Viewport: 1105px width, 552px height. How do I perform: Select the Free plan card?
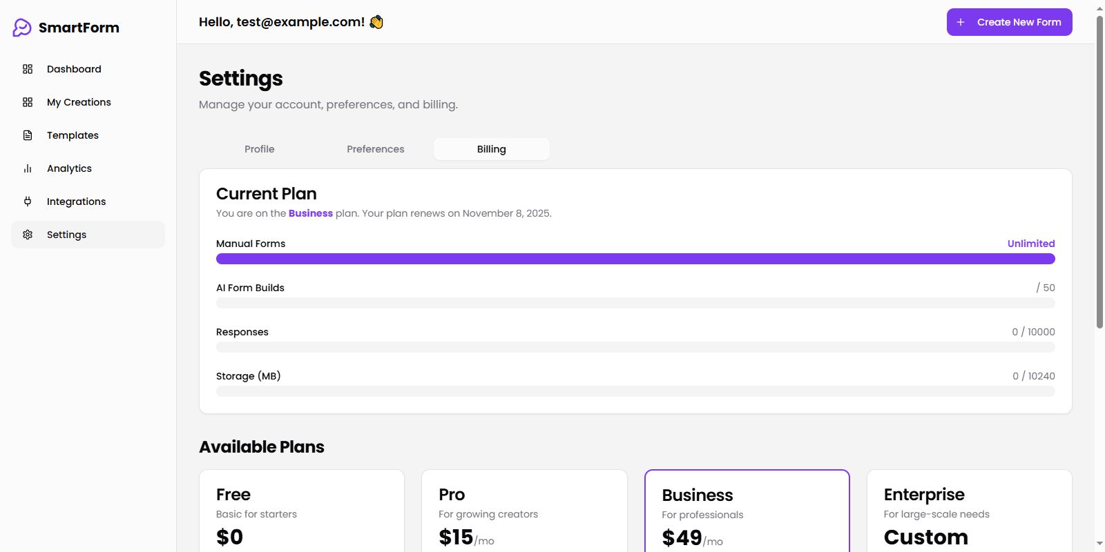pyautogui.click(x=302, y=511)
